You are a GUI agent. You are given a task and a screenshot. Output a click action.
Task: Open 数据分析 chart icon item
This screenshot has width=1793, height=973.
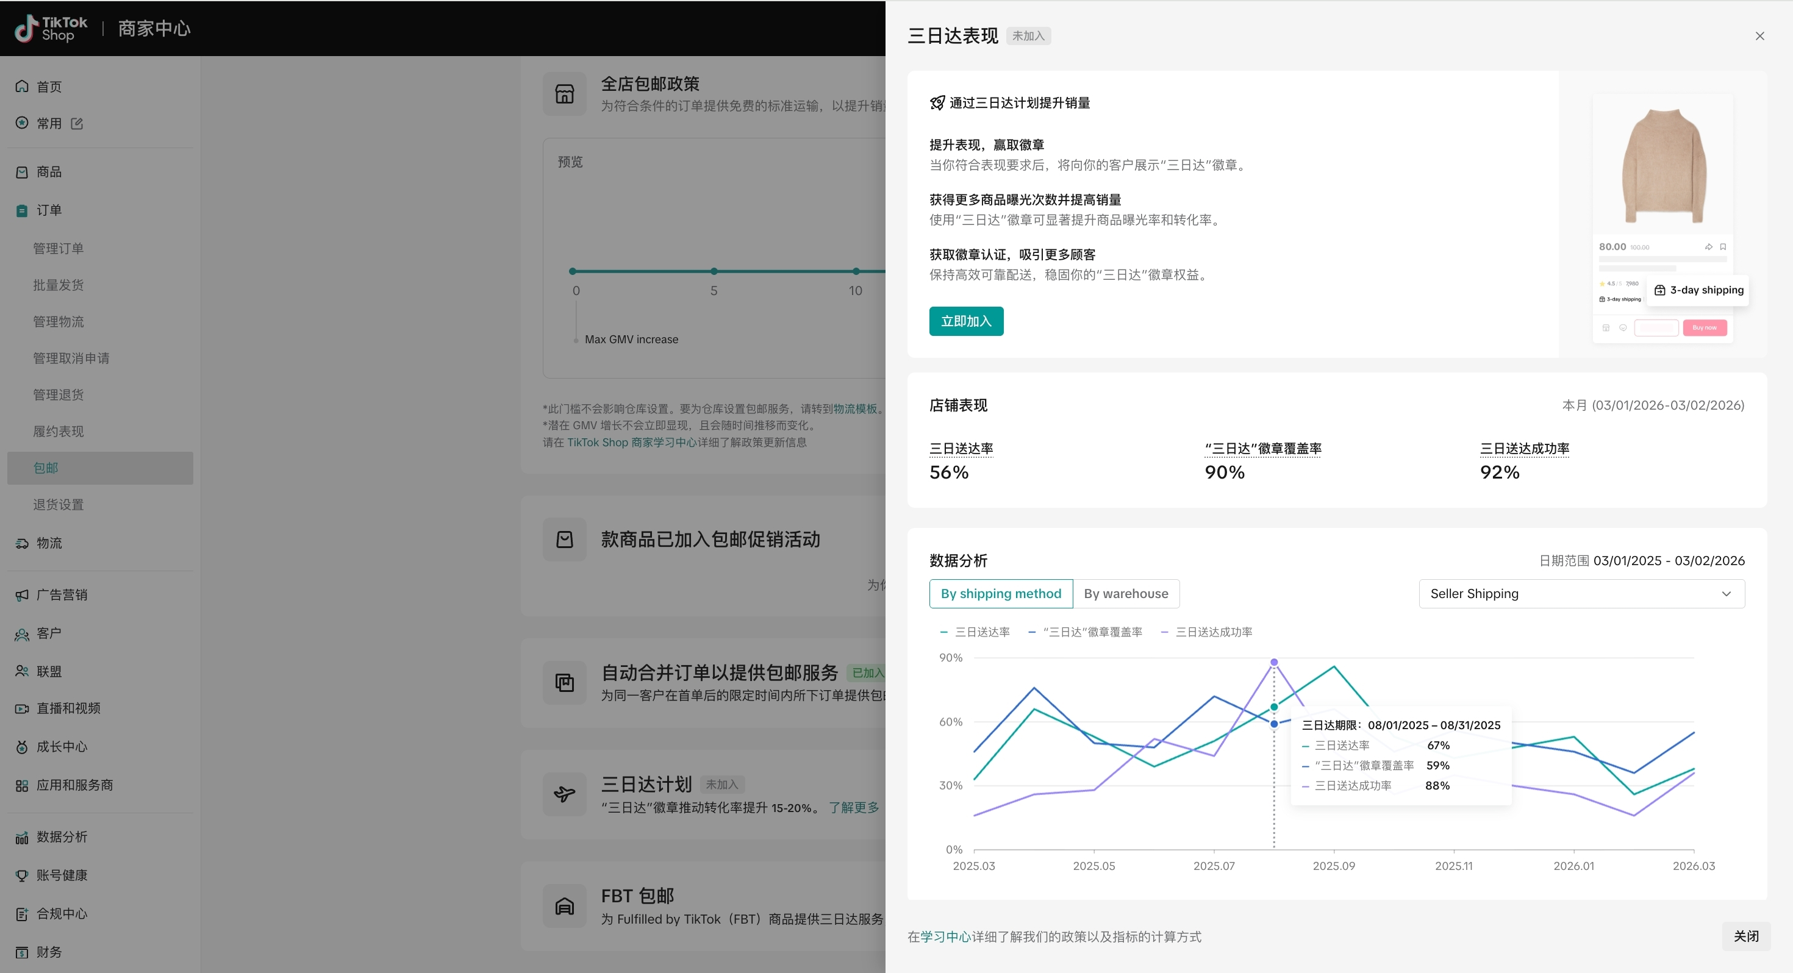23,837
